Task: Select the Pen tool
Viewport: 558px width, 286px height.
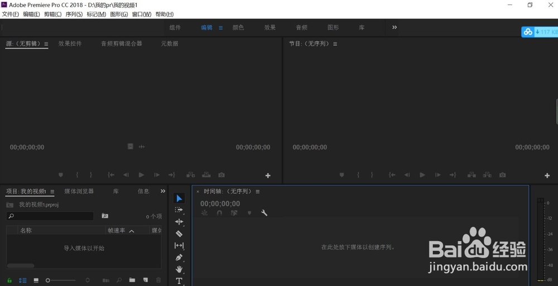Action: click(179, 257)
